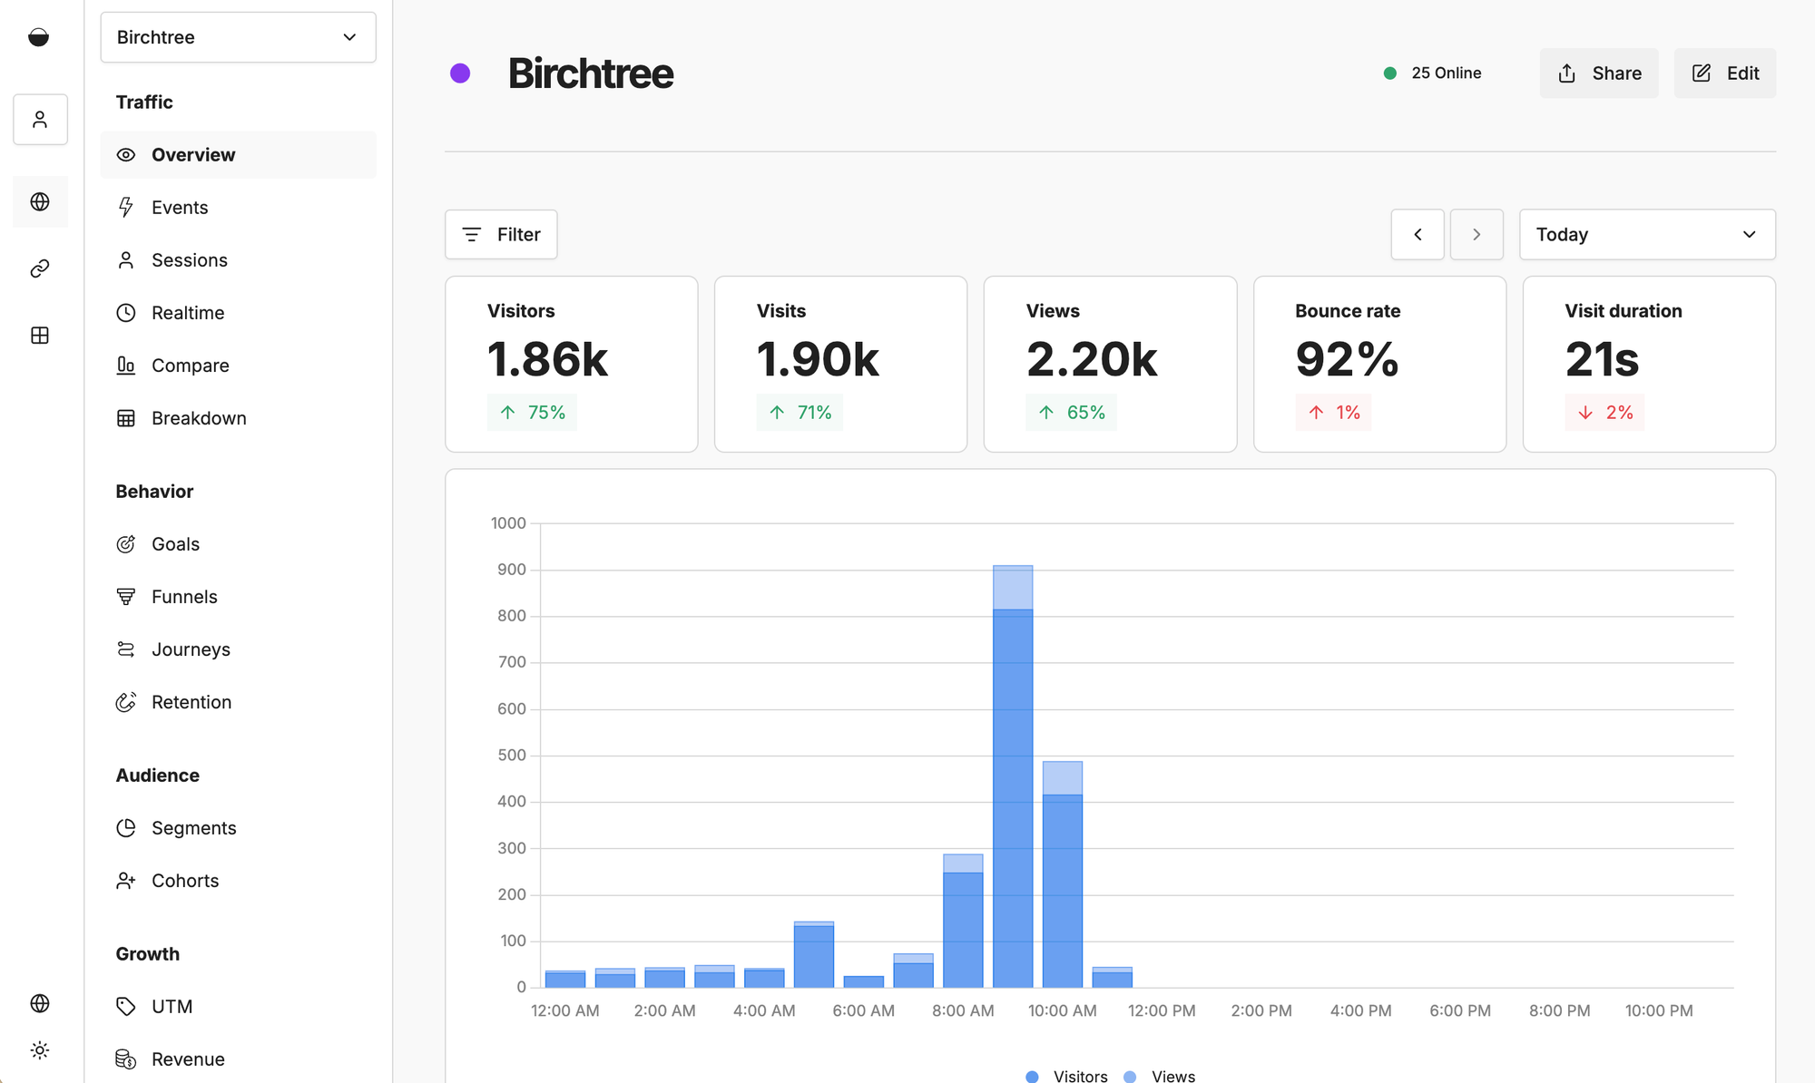Click the Umami logo at top left

(x=39, y=37)
